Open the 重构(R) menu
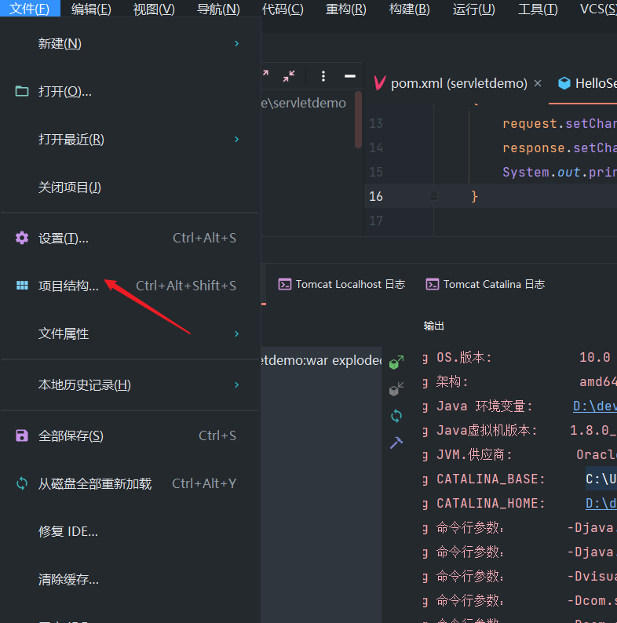This screenshot has height=623, width=617. tap(346, 9)
